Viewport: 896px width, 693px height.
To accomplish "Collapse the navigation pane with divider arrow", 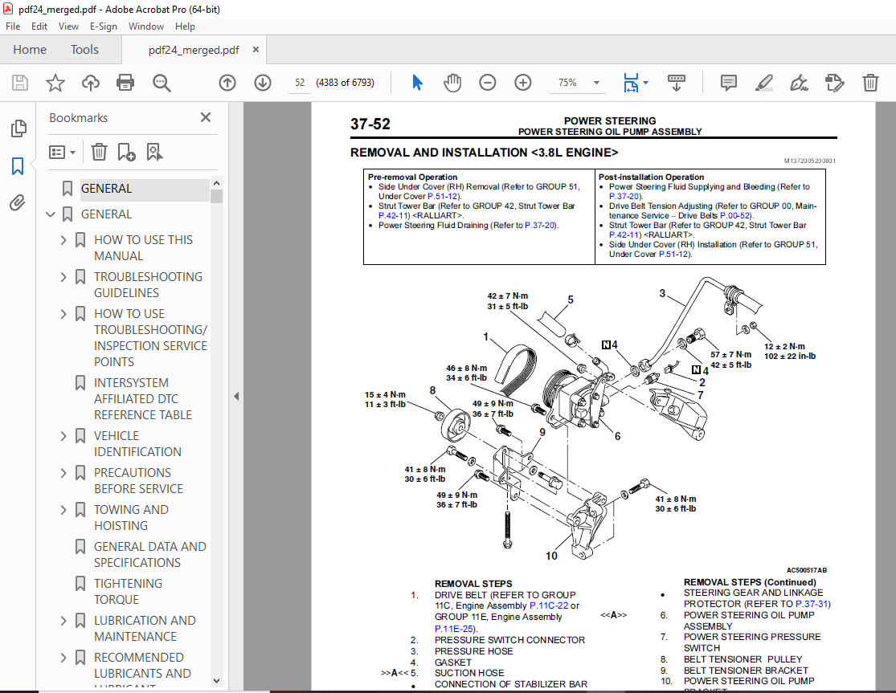I will point(236,396).
